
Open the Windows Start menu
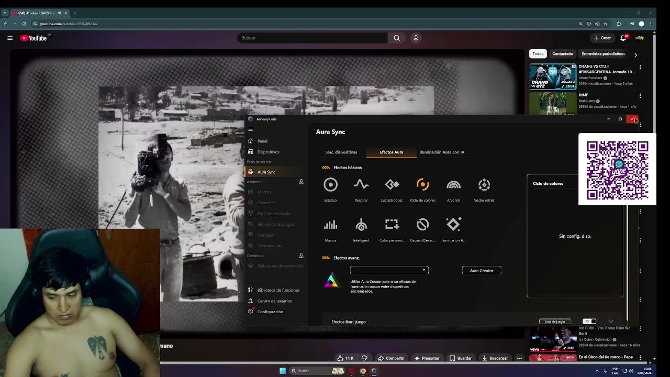click(283, 371)
